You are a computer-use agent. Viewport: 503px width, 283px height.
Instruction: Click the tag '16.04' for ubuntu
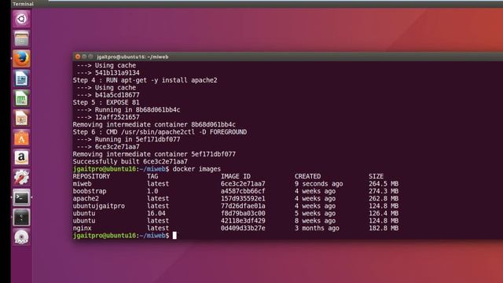point(156,213)
